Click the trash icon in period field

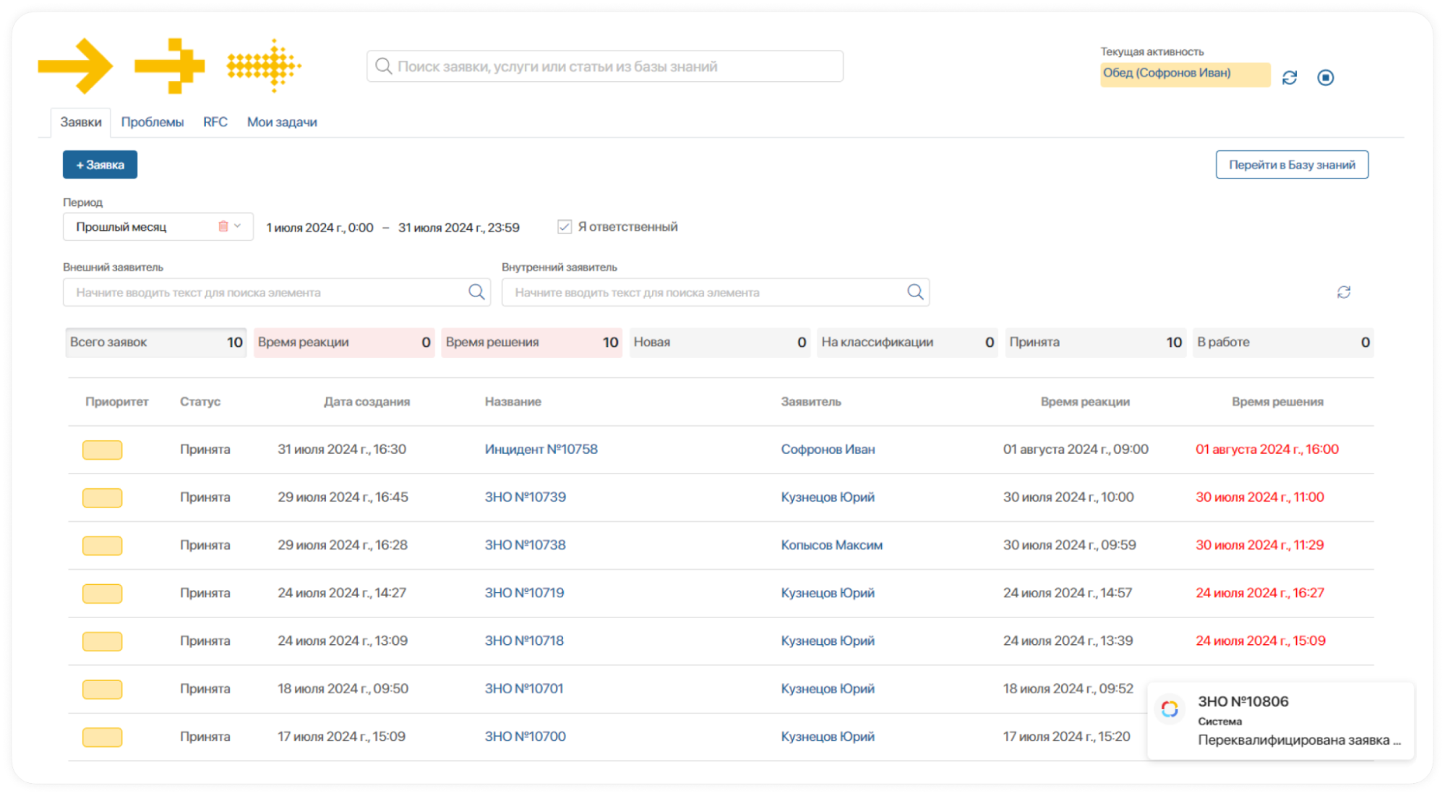(223, 226)
